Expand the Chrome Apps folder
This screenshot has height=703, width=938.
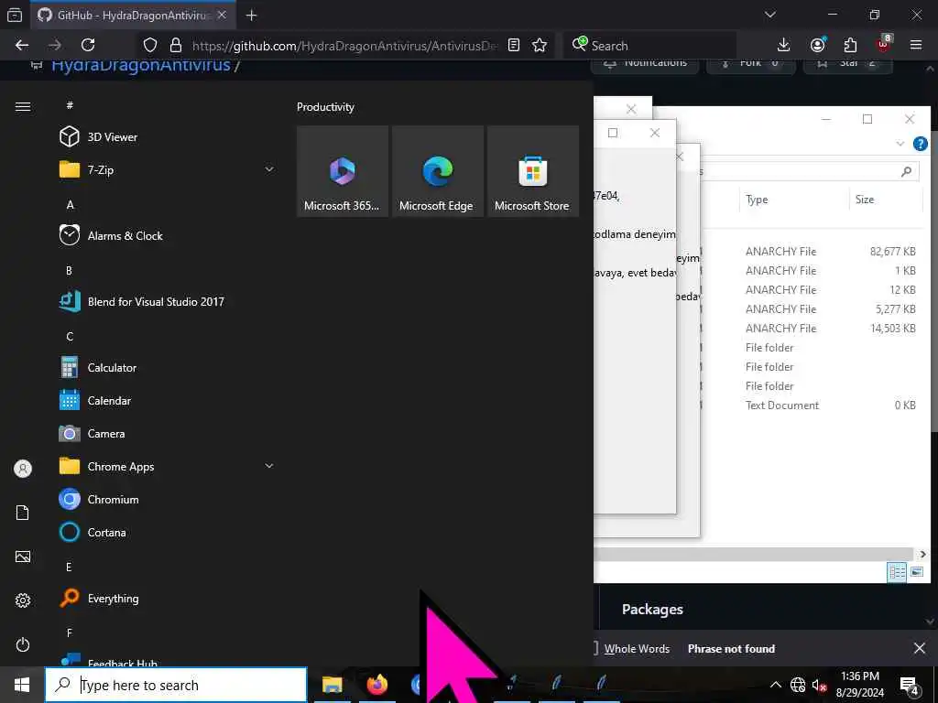tap(269, 466)
